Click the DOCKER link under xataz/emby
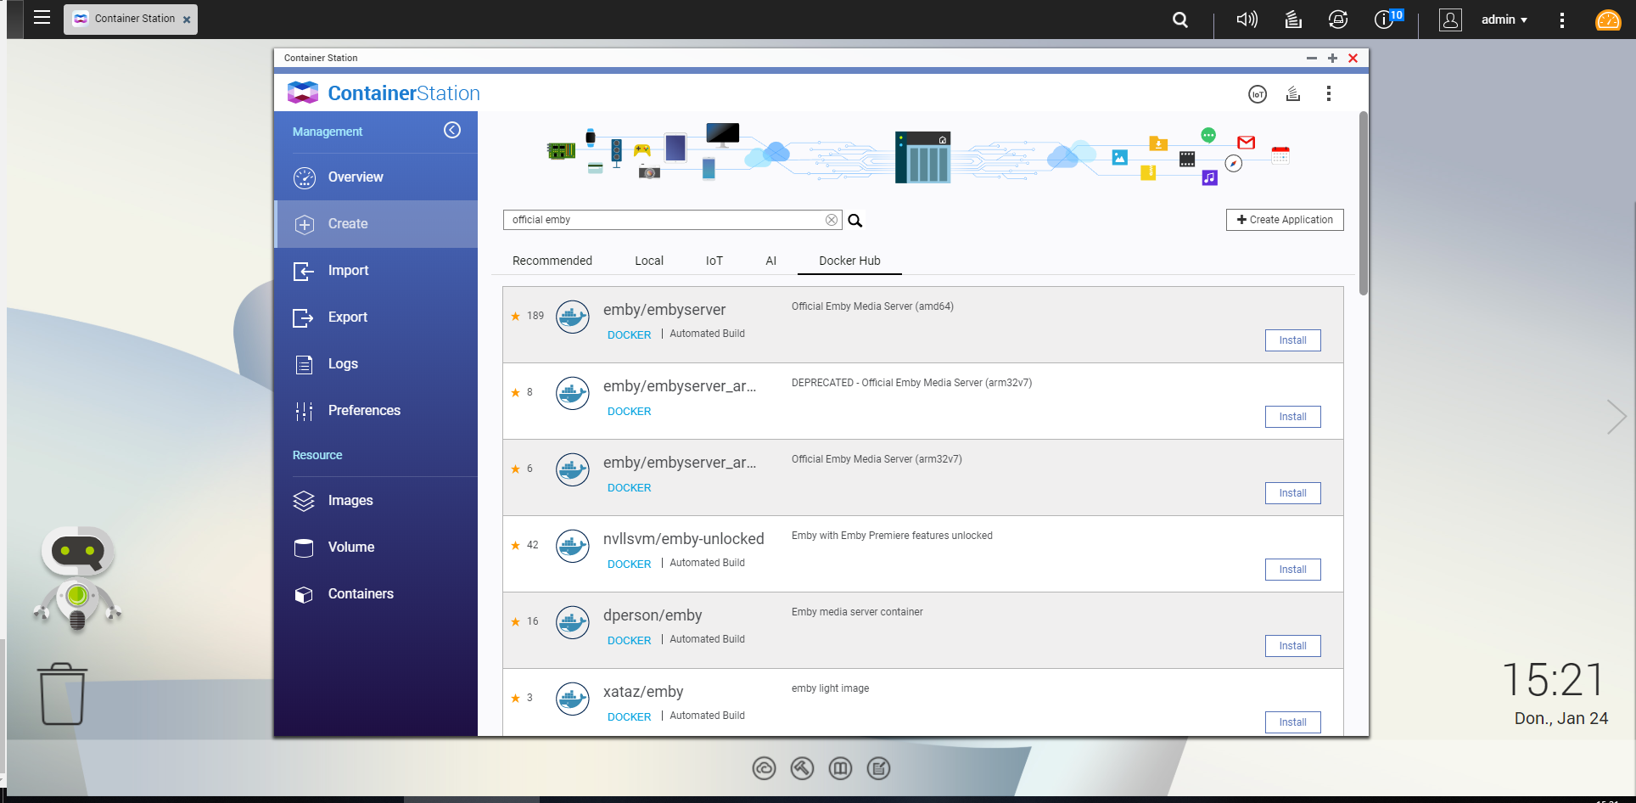 click(630, 717)
